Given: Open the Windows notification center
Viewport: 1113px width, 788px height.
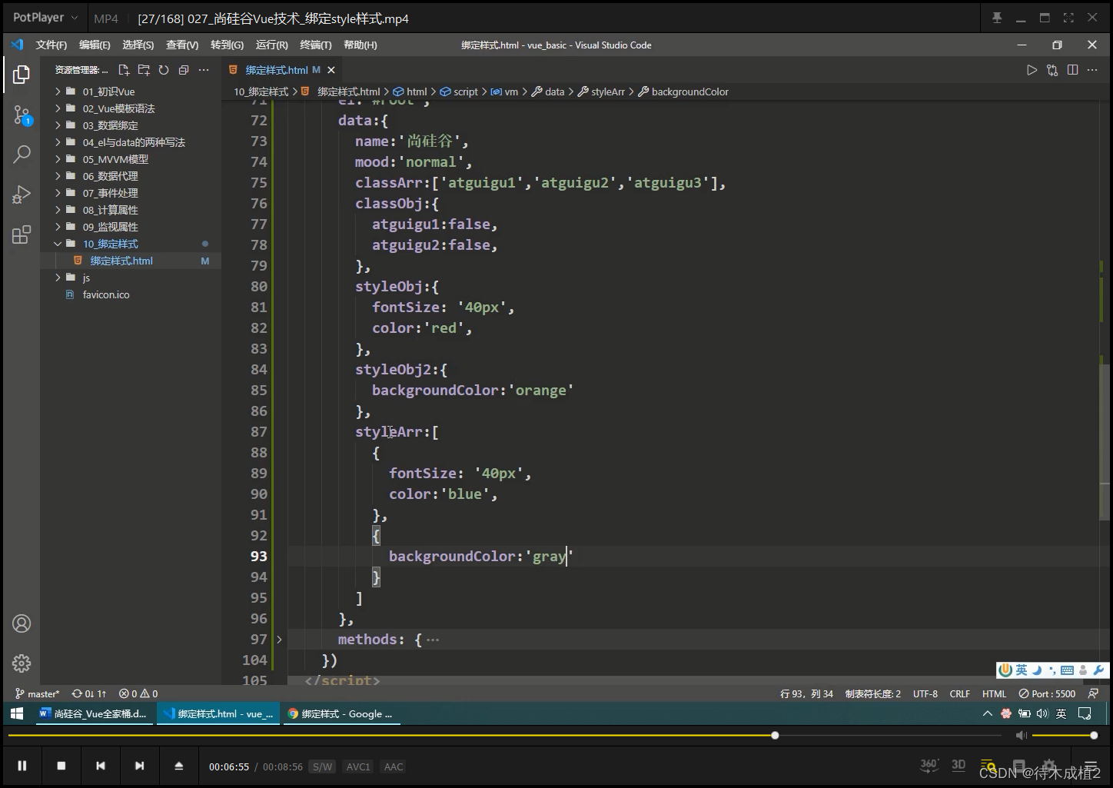Looking at the screenshot, I should tap(1085, 713).
